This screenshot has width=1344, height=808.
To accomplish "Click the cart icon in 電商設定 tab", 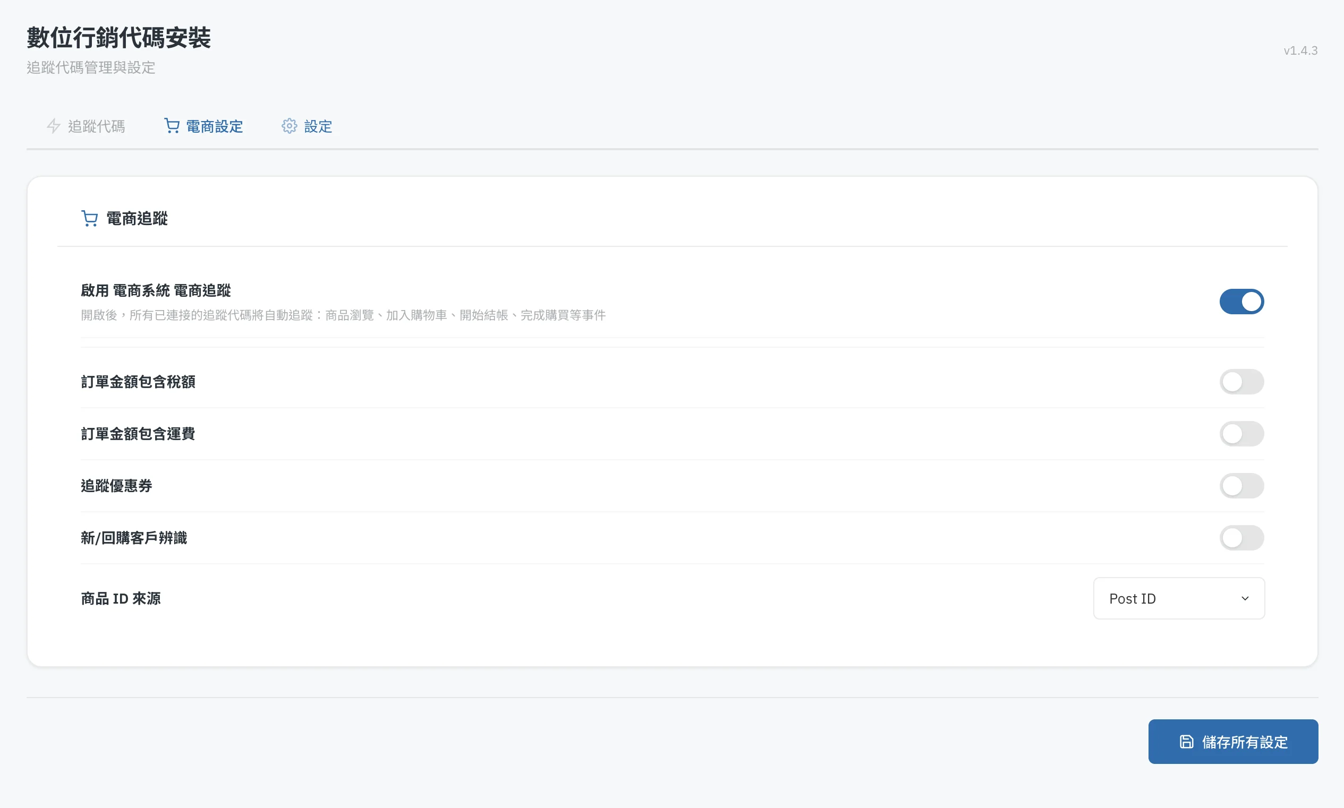I will tap(172, 126).
